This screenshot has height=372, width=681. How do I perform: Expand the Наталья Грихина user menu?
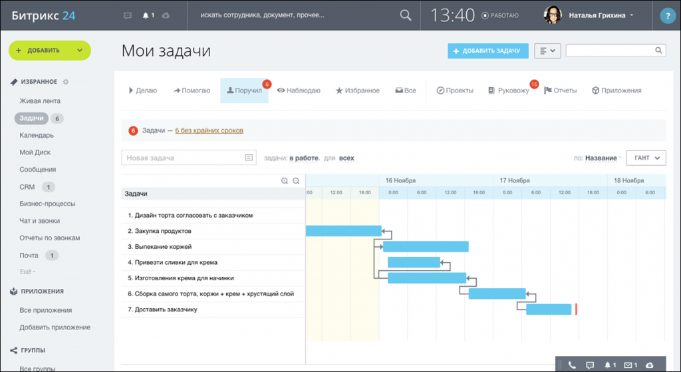[x=631, y=15]
